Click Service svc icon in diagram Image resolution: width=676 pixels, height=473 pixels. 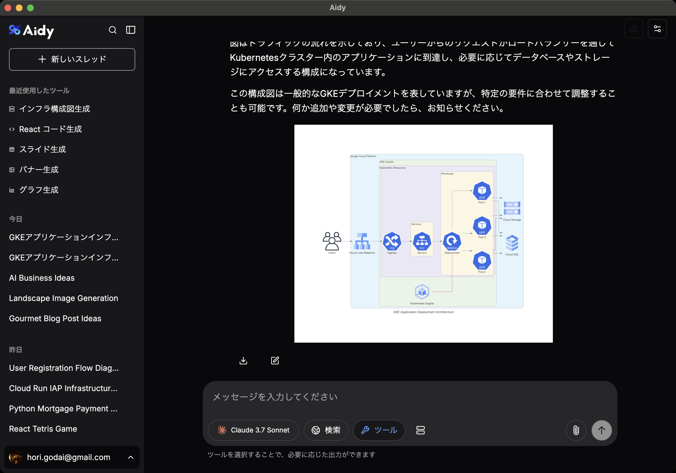pyautogui.click(x=422, y=241)
